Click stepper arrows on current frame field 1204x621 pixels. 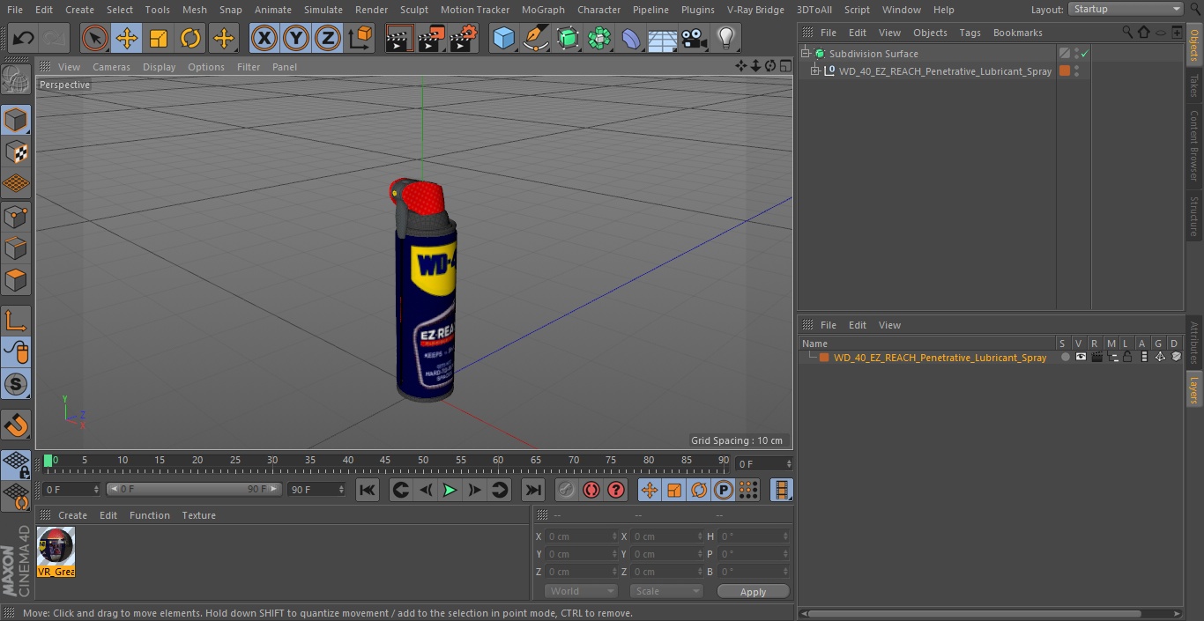pos(789,464)
